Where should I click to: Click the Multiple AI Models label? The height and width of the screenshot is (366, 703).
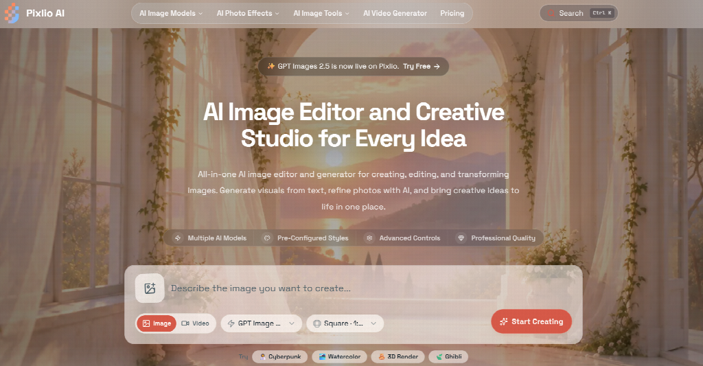point(217,238)
